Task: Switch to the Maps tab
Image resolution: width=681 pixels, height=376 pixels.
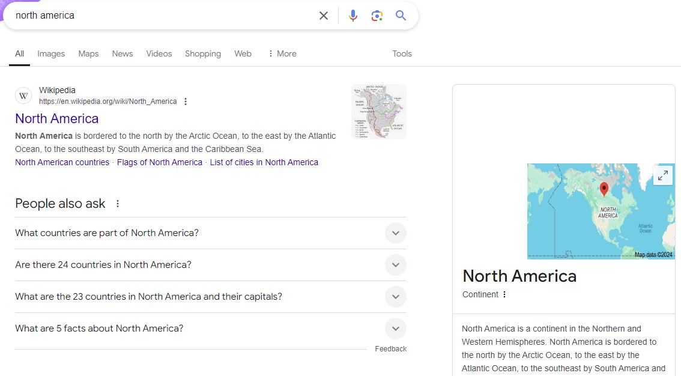Action: click(88, 53)
